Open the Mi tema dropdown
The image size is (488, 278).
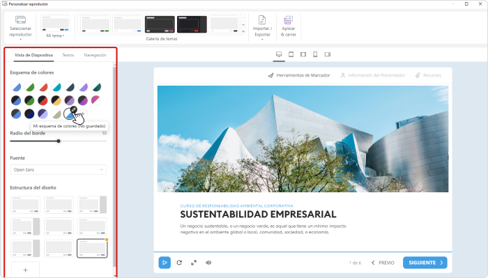click(x=55, y=26)
